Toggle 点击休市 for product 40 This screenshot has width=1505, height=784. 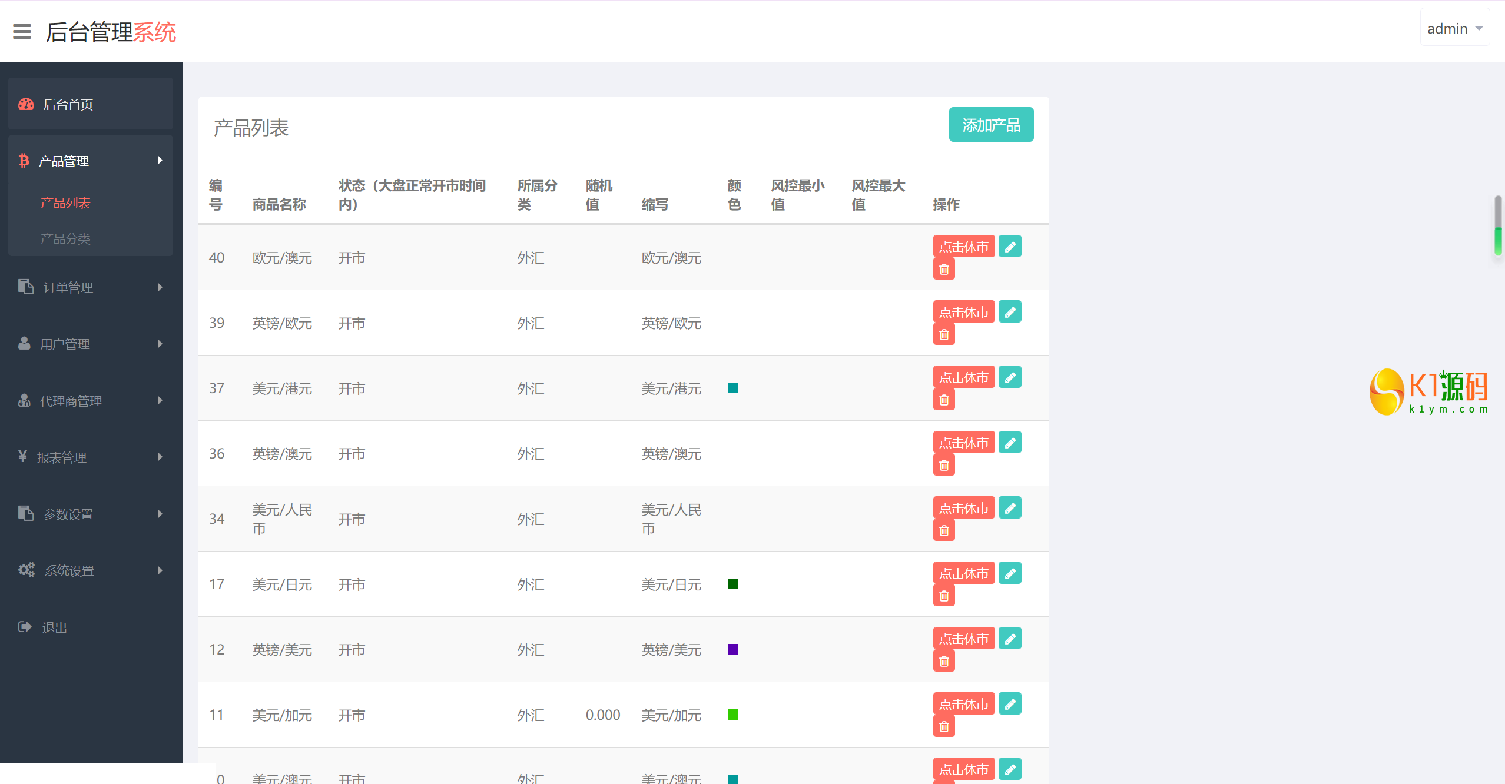[x=963, y=247]
